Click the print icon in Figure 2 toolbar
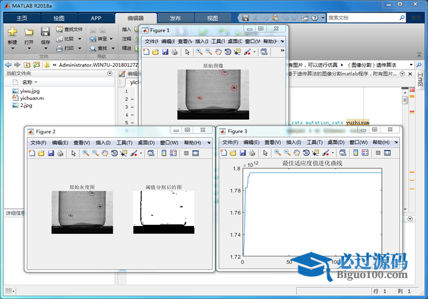 [x=60, y=153]
